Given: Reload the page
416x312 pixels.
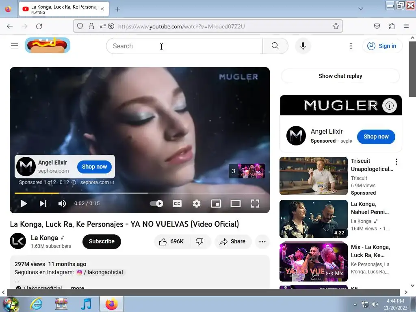Looking at the screenshot, I should click(39, 26).
